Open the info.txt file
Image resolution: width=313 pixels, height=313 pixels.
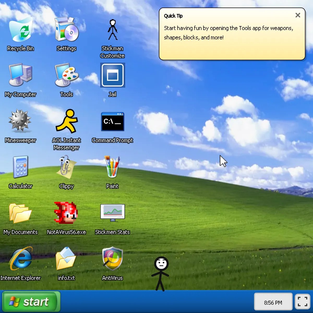pos(66,259)
